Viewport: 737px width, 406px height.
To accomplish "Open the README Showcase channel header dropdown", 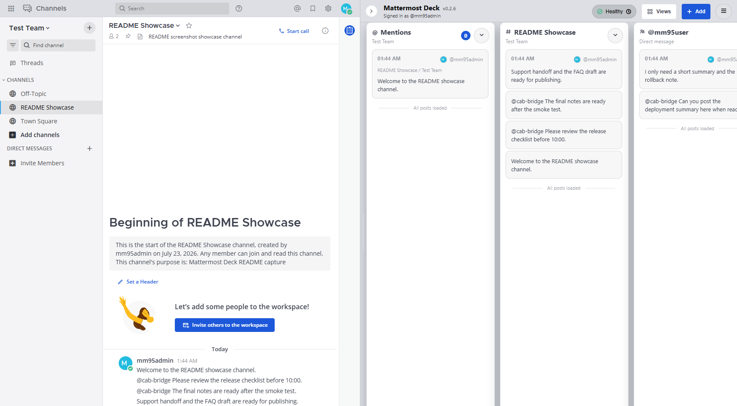I will point(144,26).
